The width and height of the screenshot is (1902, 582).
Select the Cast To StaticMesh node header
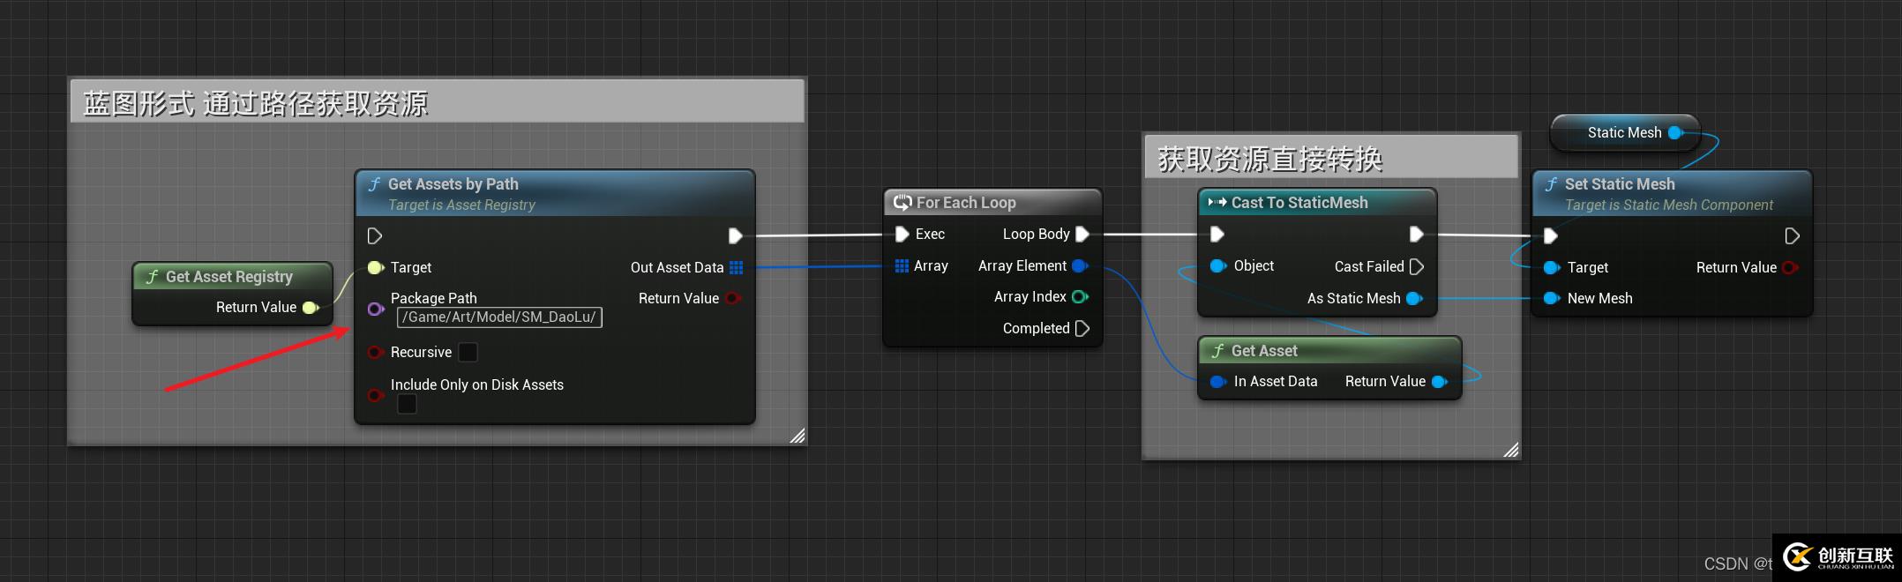(1317, 203)
